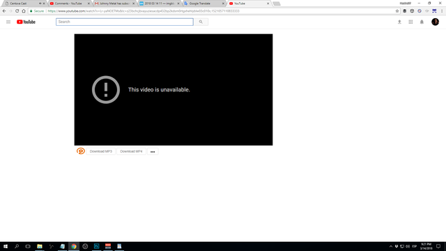
Task: Switch to Comments - YouTube tab
Action: [x=68, y=3]
